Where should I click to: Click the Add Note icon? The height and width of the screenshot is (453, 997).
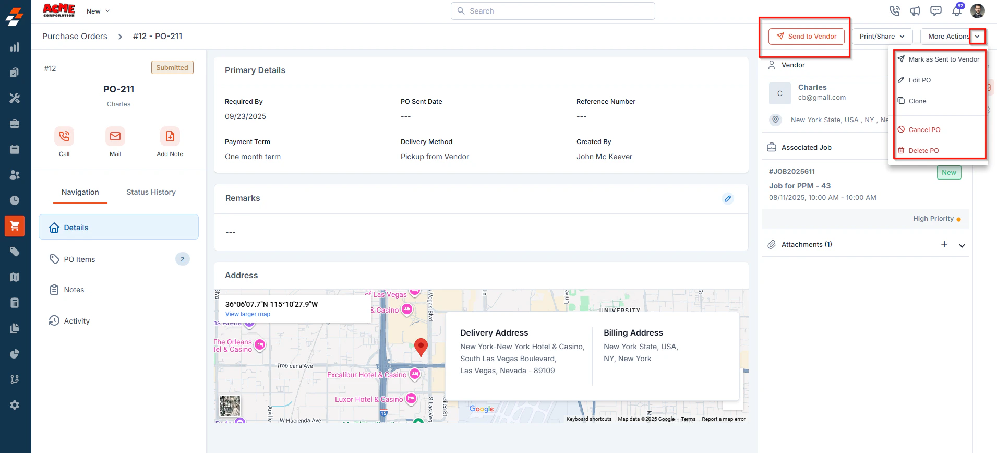pyautogui.click(x=170, y=136)
